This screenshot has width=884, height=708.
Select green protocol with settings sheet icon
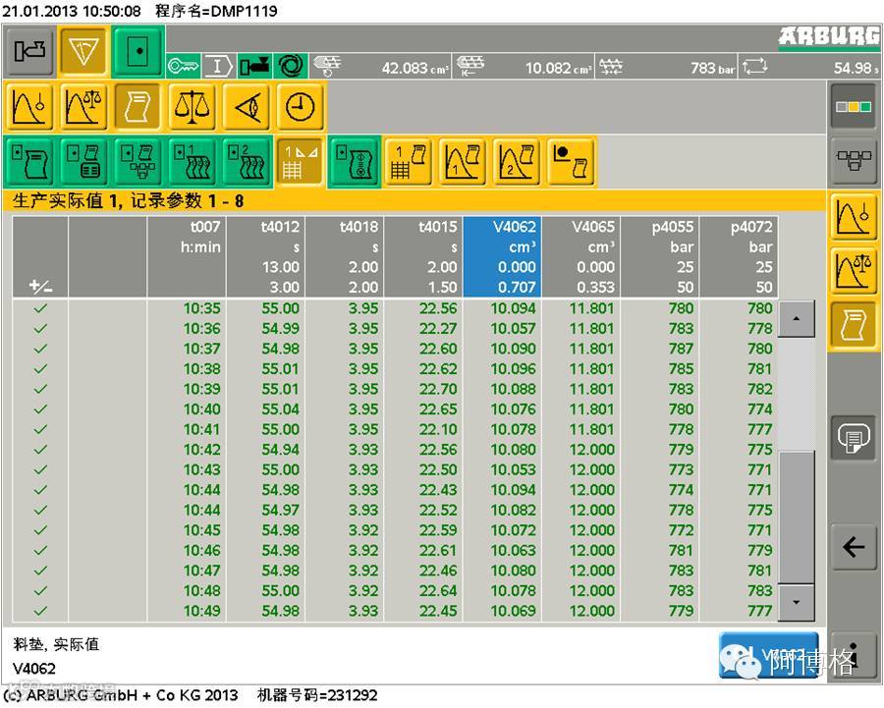click(x=354, y=161)
